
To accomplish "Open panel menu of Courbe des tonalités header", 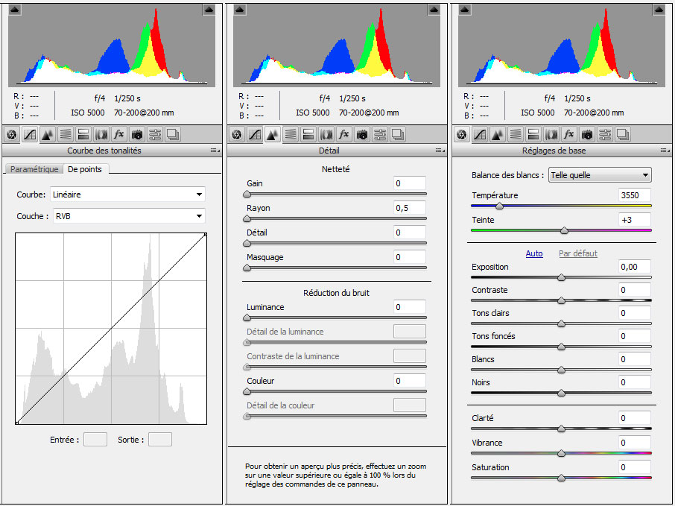I will (x=215, y=151).
